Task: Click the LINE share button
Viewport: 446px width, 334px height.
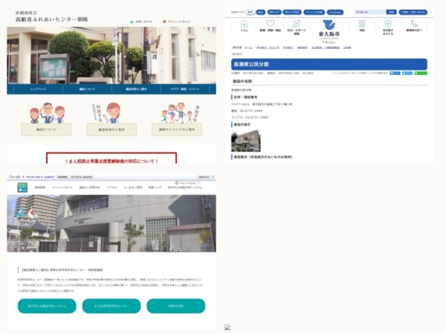Action: point(421,73)
